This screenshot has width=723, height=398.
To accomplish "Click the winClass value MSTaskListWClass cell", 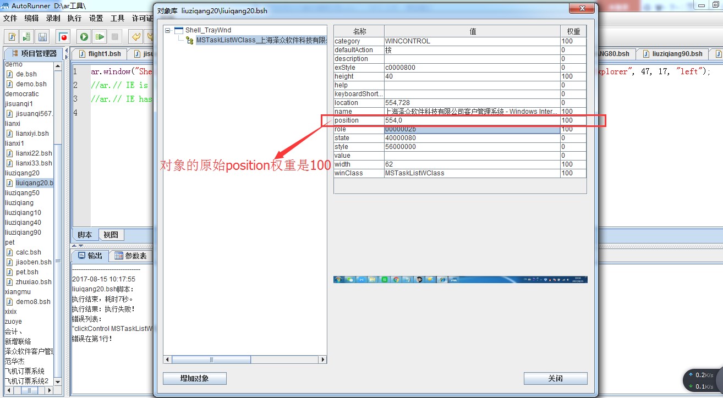I will [x=472, y=173].
